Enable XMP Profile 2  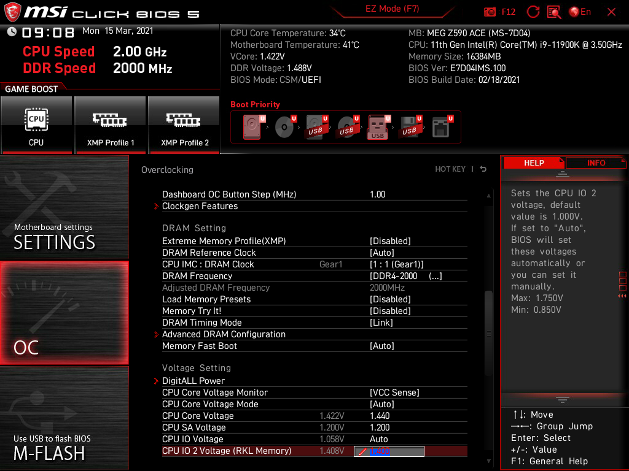click(x=184, y=125)
